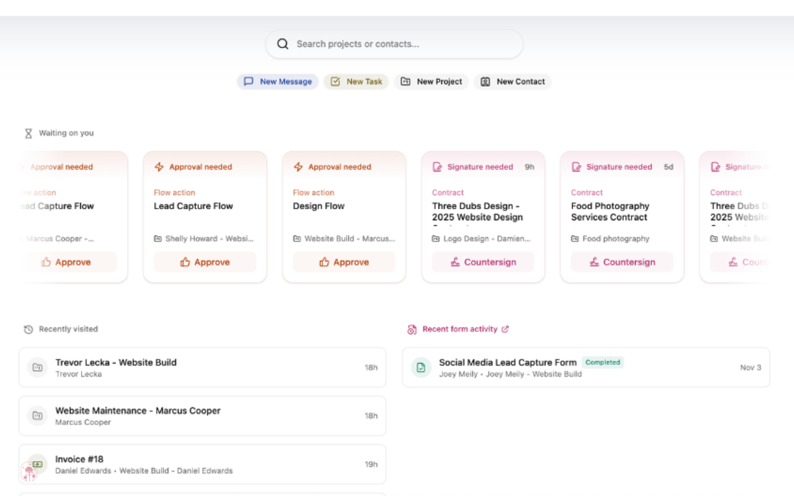Click the folder icon on Website Maintenance entry
794x496 pixels.
[37, 416]
